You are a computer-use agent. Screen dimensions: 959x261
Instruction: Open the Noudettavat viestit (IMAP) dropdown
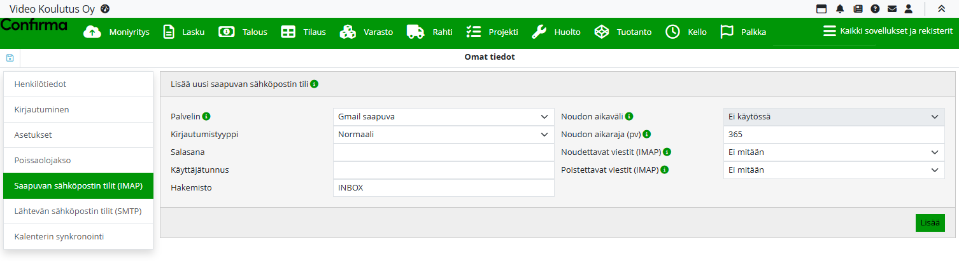tap(834, 152)
